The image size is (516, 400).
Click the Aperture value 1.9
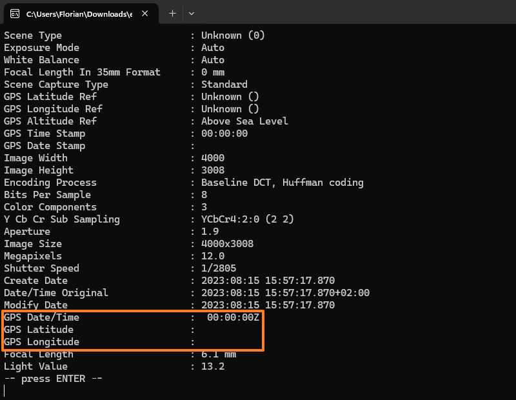pyautogui.click(x=210, y=232)
